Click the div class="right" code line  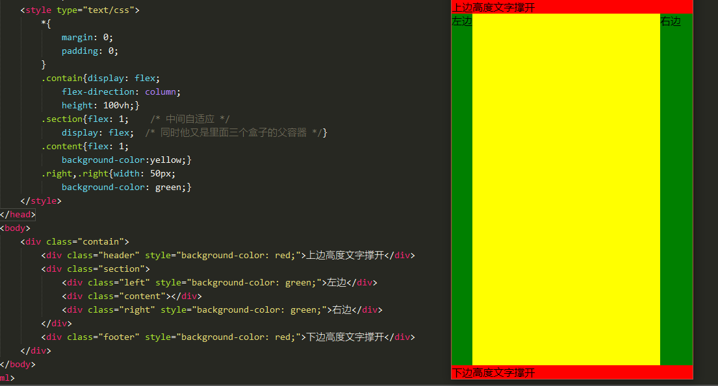pos(222,310)
